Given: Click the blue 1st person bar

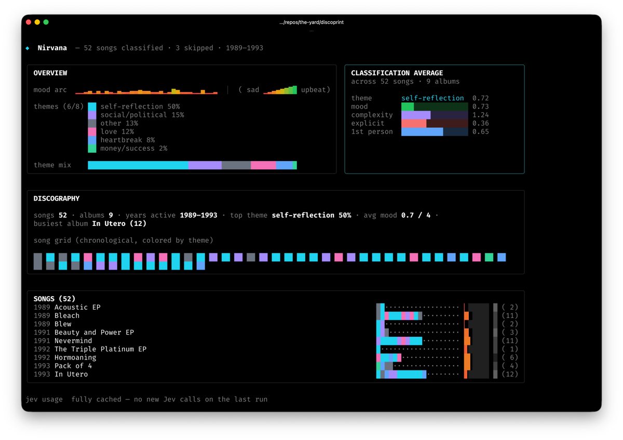Looking at the screenshot, I should pos(422,132).
